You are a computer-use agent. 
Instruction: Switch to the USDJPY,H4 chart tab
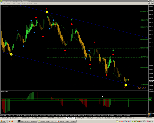[x=99, y=118]
